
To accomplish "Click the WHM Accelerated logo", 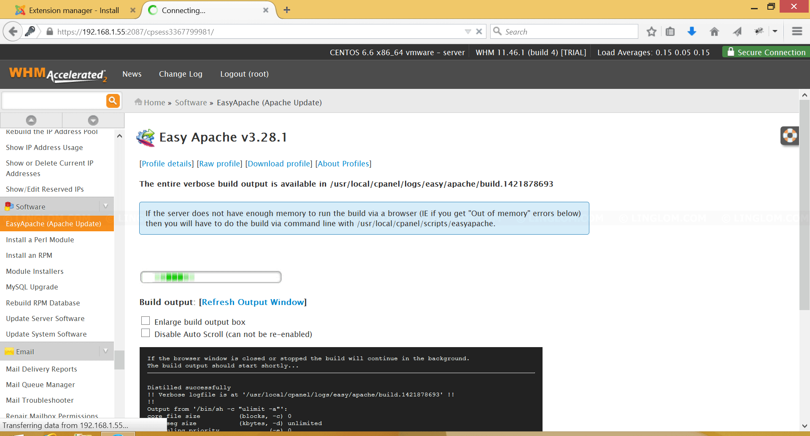I will coord(58,75).
